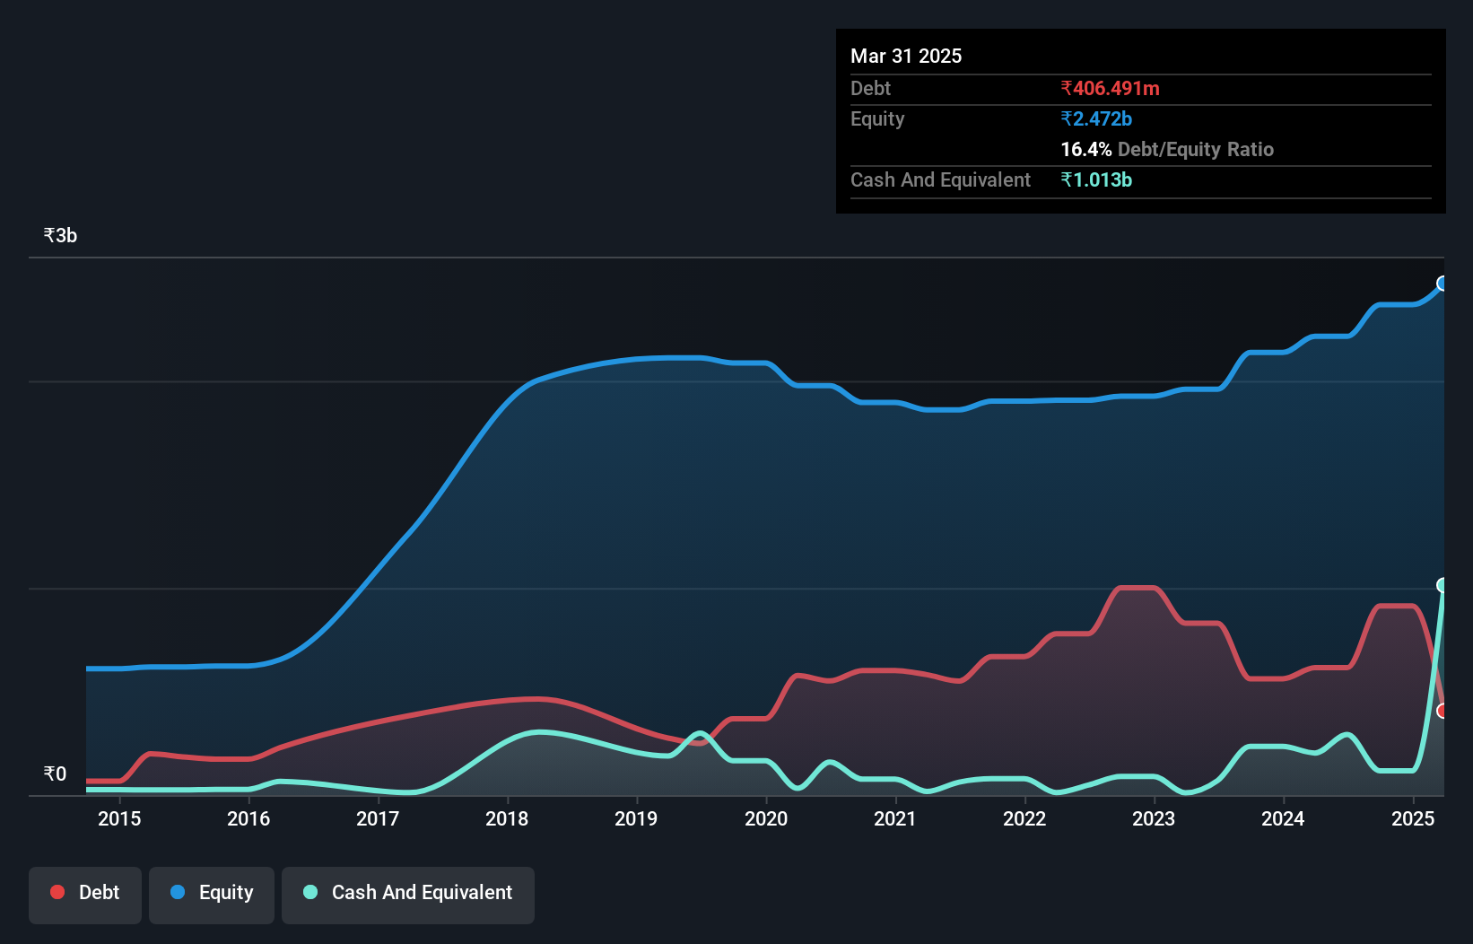Click the ₹406.491m debt value
Screen dimensions: 1473x944
[x=1110, y=88]
